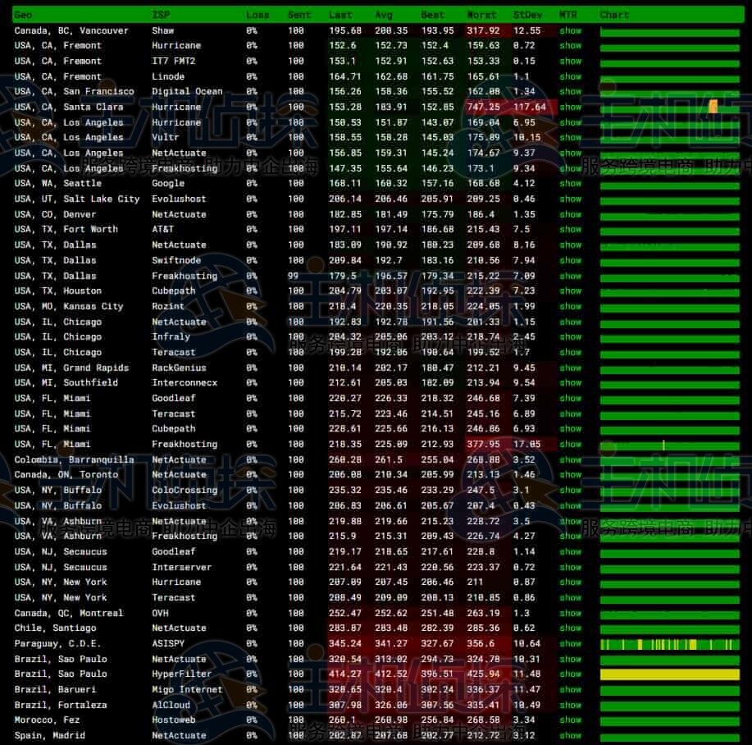Click the Geo column header
Viewport: 752px width, 745px height.
23,15
